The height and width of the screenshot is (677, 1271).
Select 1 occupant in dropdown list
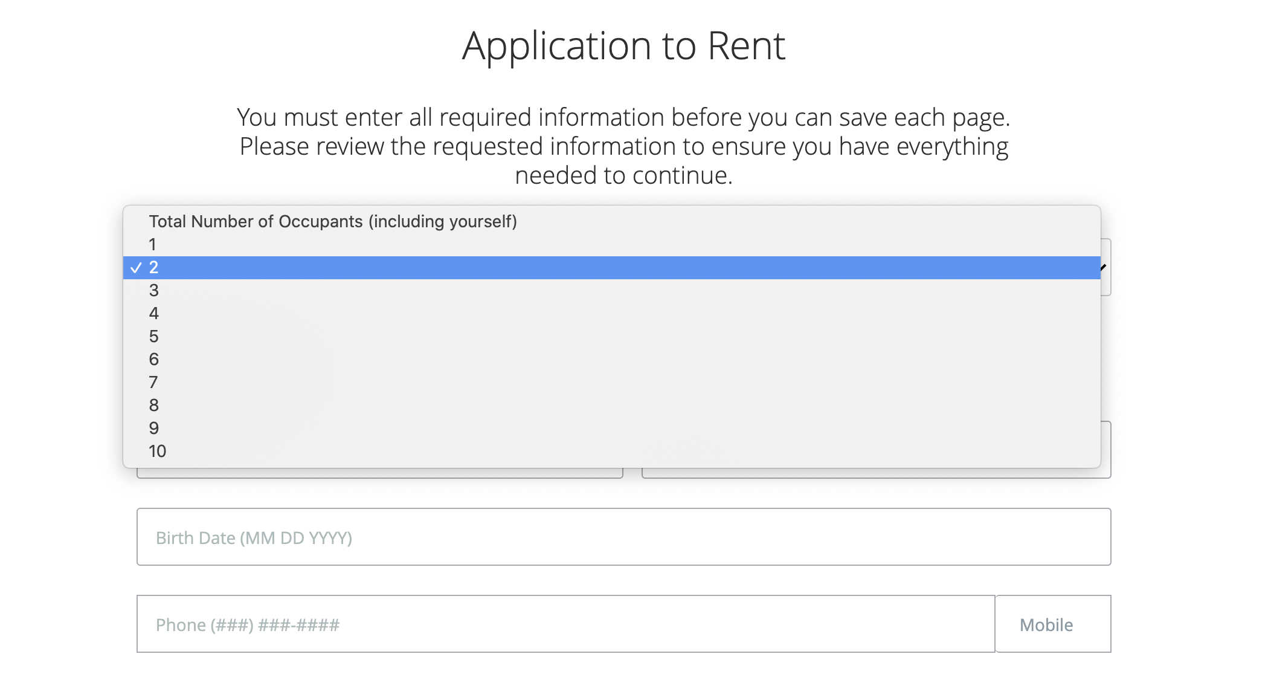coord(152,245)
